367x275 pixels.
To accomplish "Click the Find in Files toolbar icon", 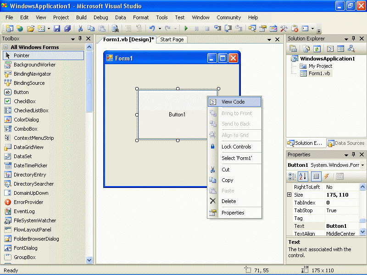I will coord(115,28).
